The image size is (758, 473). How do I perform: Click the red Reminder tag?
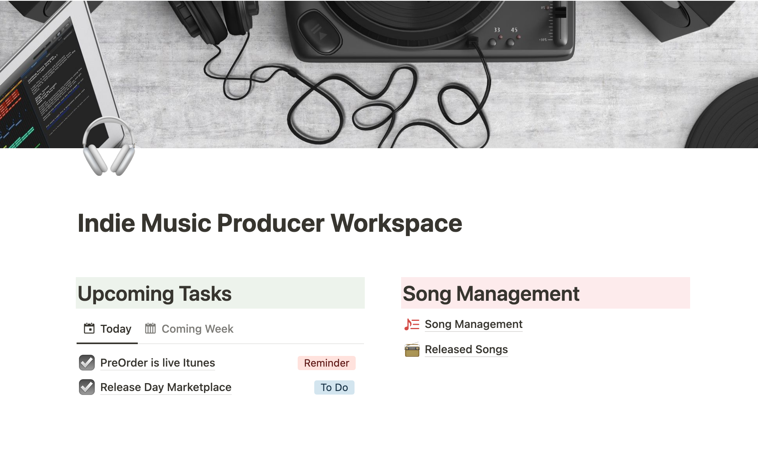point(326,363)
